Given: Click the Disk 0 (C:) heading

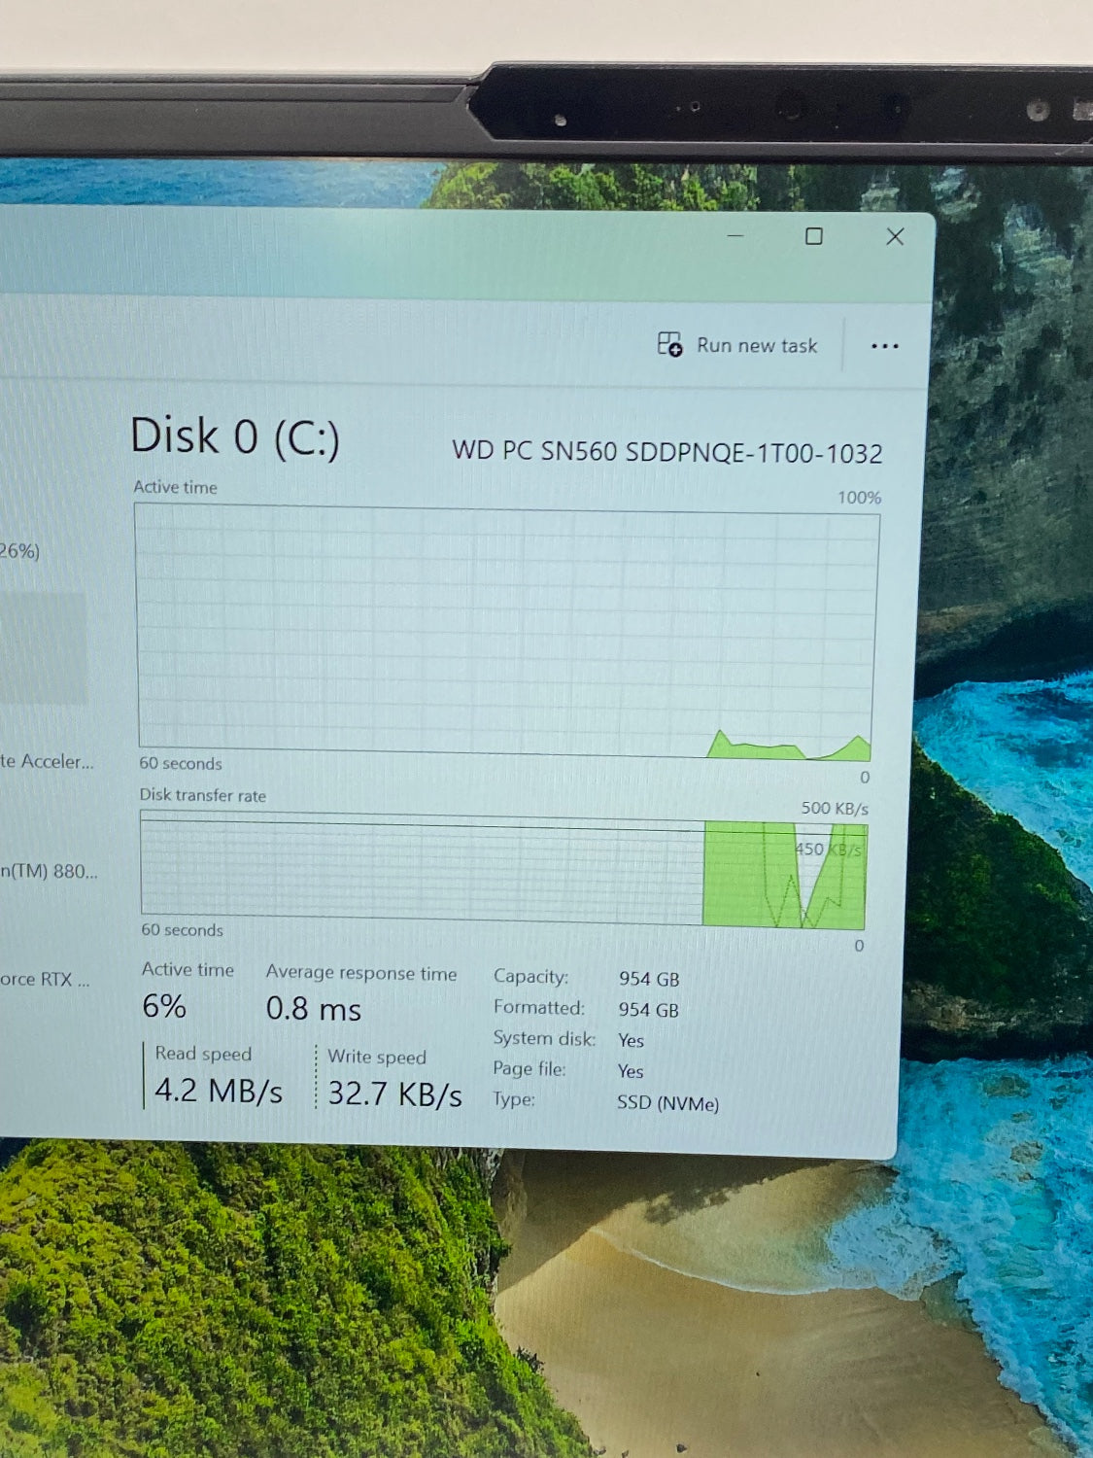Looking at the screenshot, I should pos(235,436).
